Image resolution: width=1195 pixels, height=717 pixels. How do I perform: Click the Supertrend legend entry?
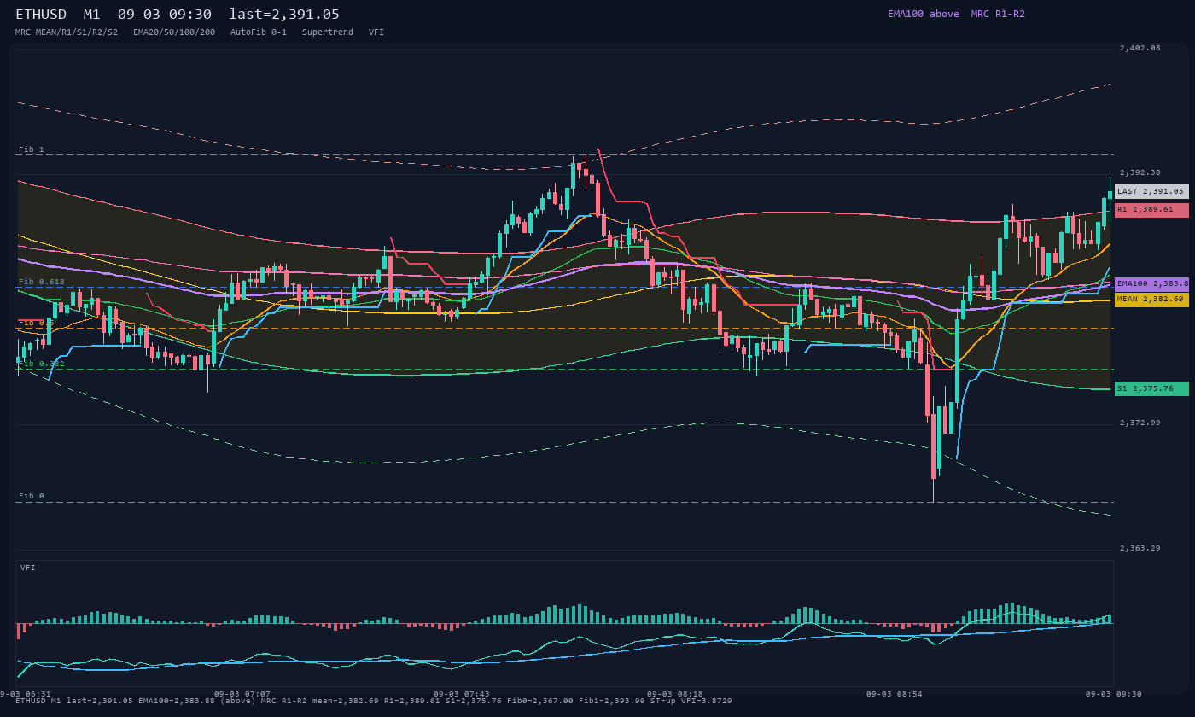[x=328, y=32]
